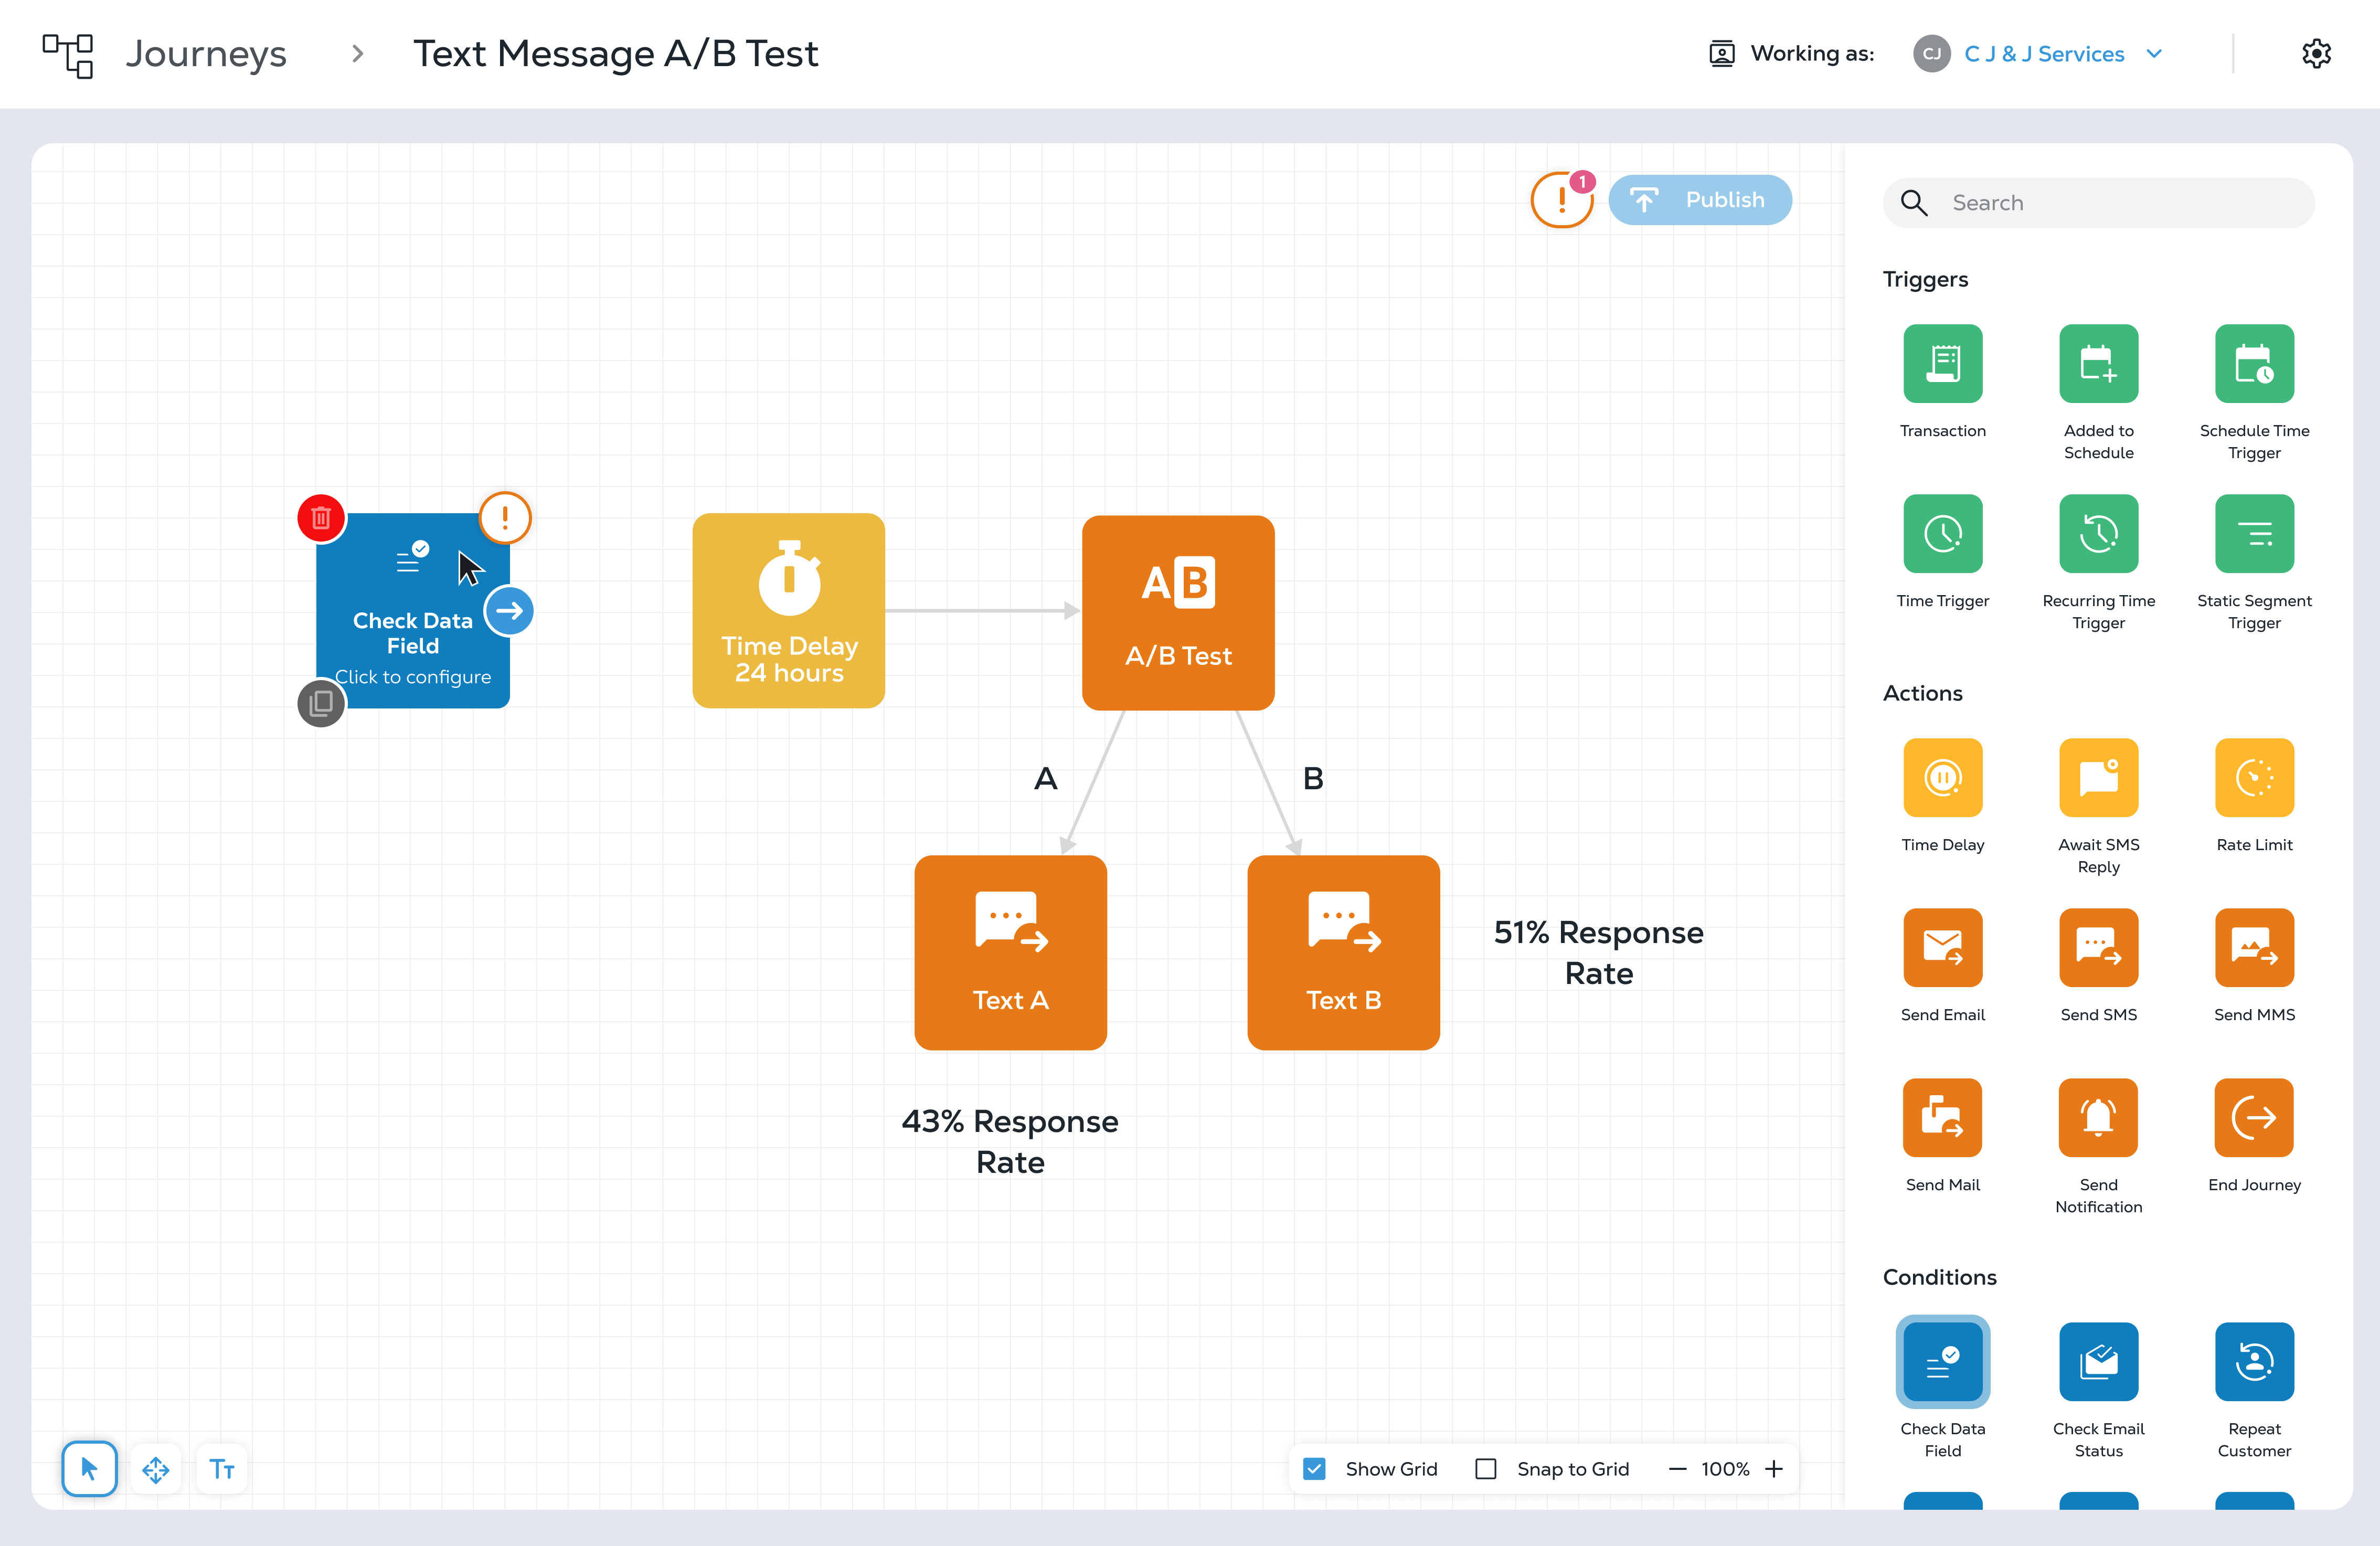Expand the C J & J Services dropdown
The height and width of the screenshot is (1546, 2380).
(x=2154, y=54)
